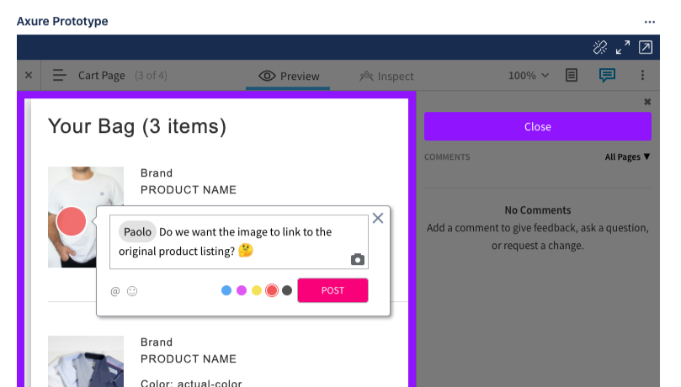Toggle the comments speech bubble icon

tap(606, 76)
